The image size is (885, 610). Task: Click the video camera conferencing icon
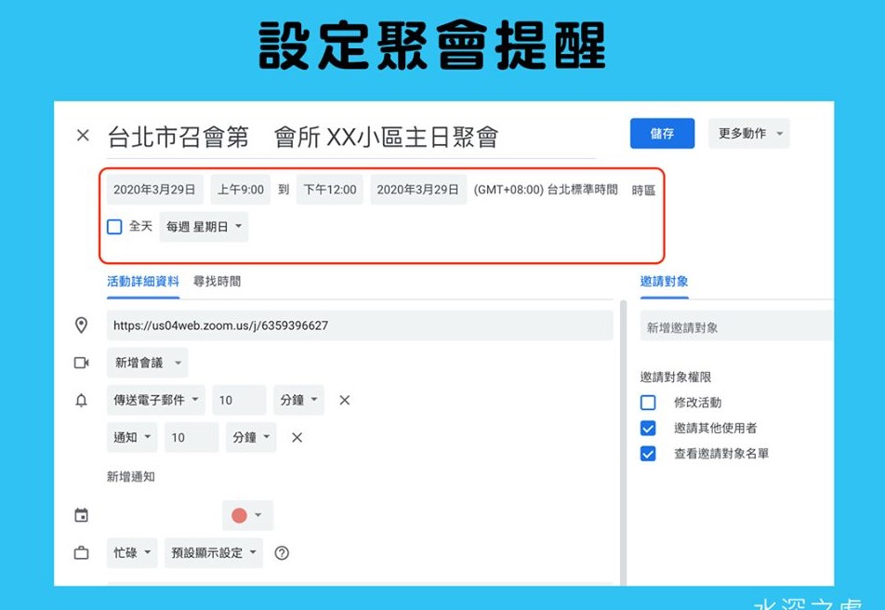82,363
